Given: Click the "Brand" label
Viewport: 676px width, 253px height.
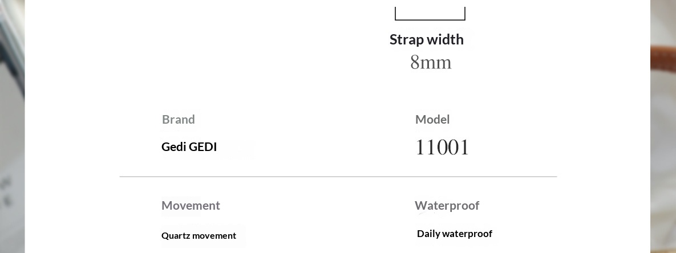Looking at the screenshot, I should click(x=179, y=119).
